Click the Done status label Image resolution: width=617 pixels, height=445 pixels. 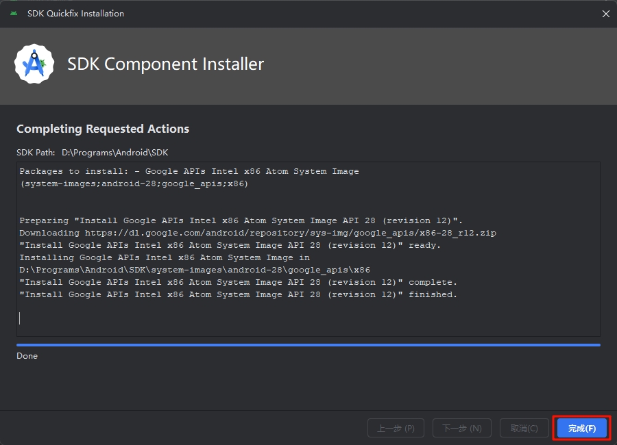[x=27, y=356]
